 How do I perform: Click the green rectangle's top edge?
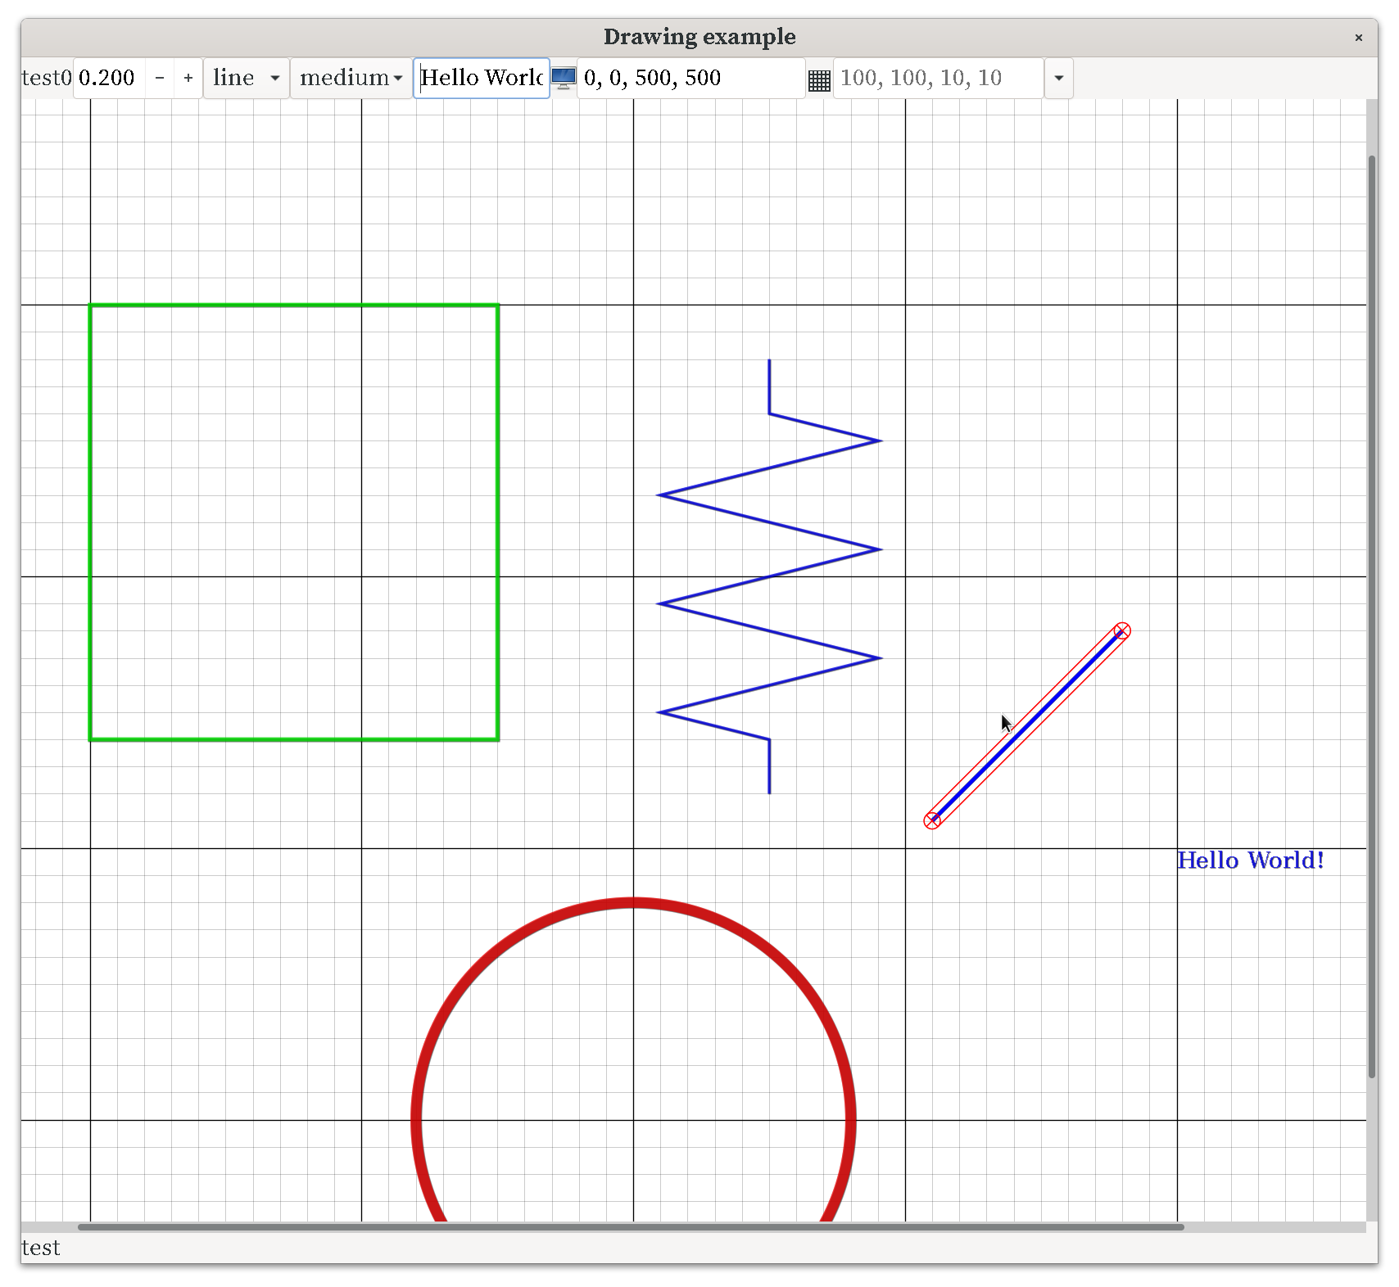click(x=293, y=305)
